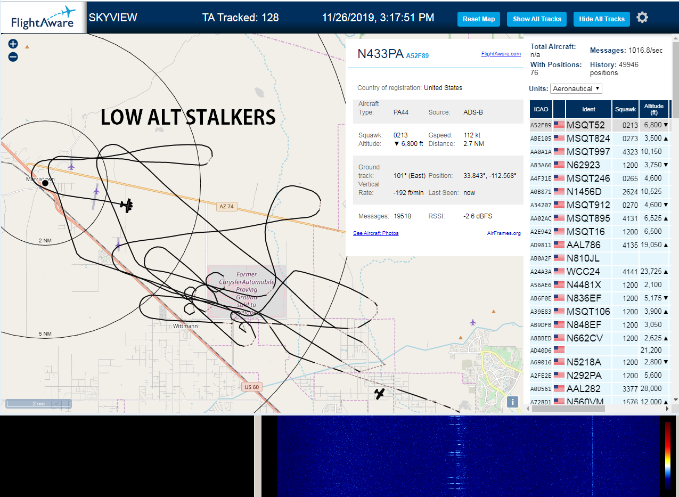
Task: Select the MSQT912 aircraft row
Action: pyautogui.click(x=599, y=205)
